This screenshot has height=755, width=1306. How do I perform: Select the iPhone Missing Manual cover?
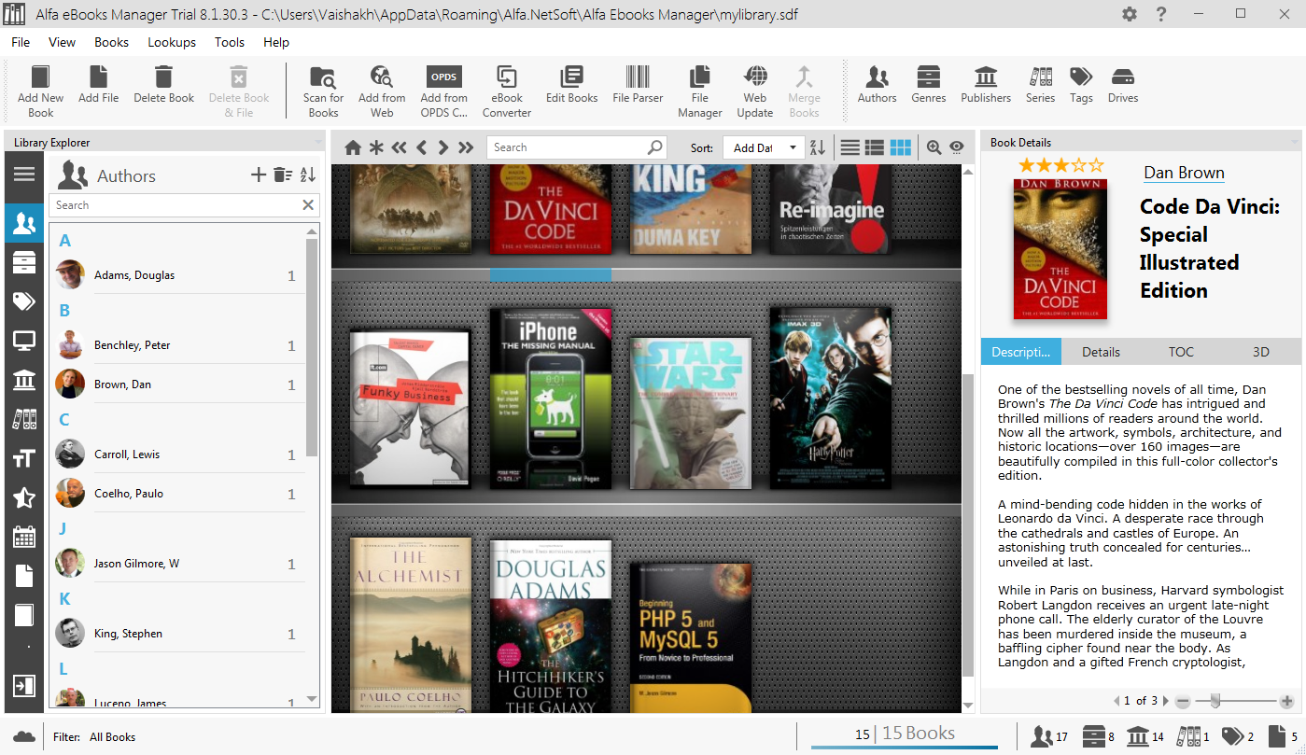pyautogui.click(x=551, y=398)
